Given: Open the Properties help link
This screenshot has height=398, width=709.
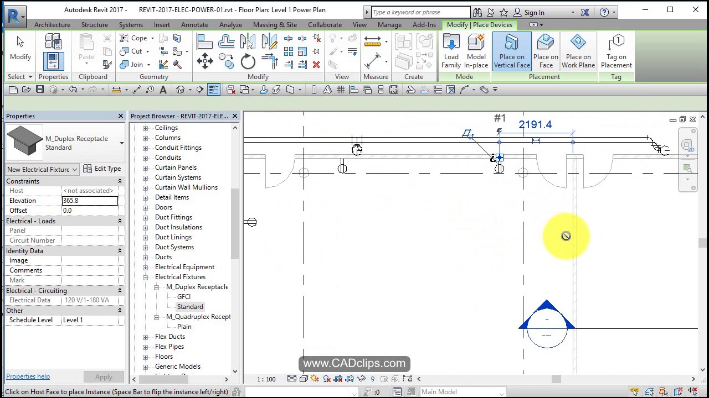Looking at the screenshot, I should (x=28, y=376).
